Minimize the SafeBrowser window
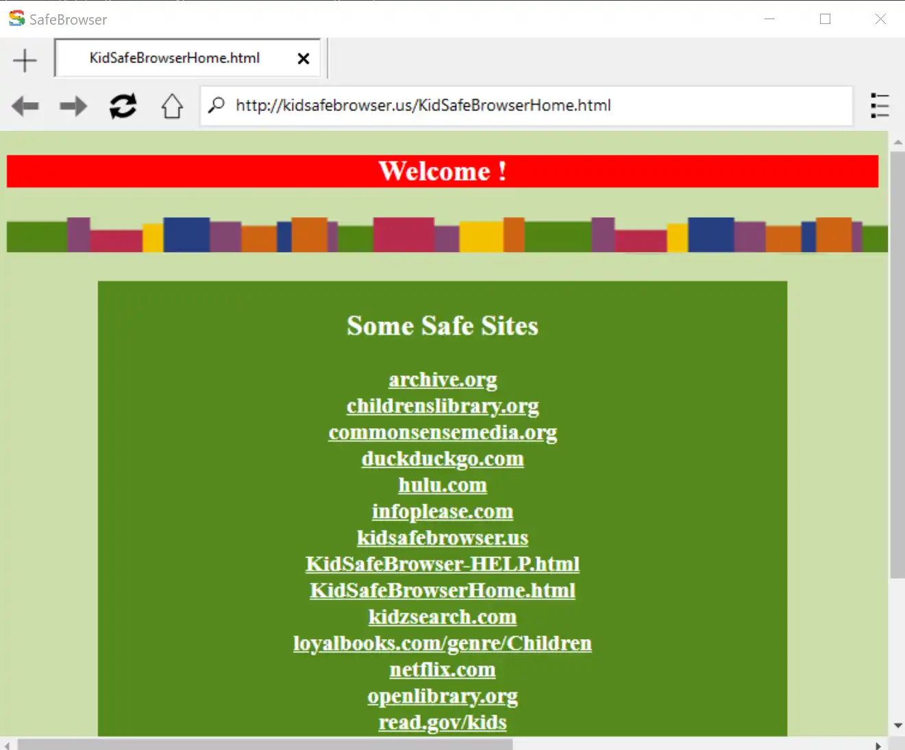The image size is (905, 750). tap(769, 19)
